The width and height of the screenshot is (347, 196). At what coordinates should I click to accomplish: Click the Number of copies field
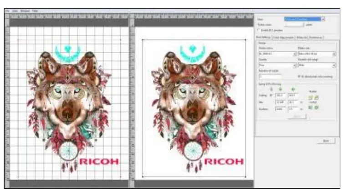pos(270,76)
